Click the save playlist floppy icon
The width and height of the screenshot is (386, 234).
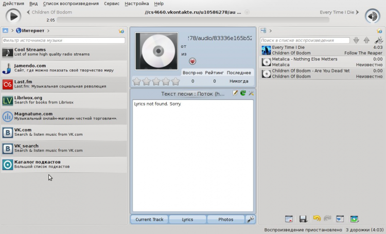[x=303, y=219]
